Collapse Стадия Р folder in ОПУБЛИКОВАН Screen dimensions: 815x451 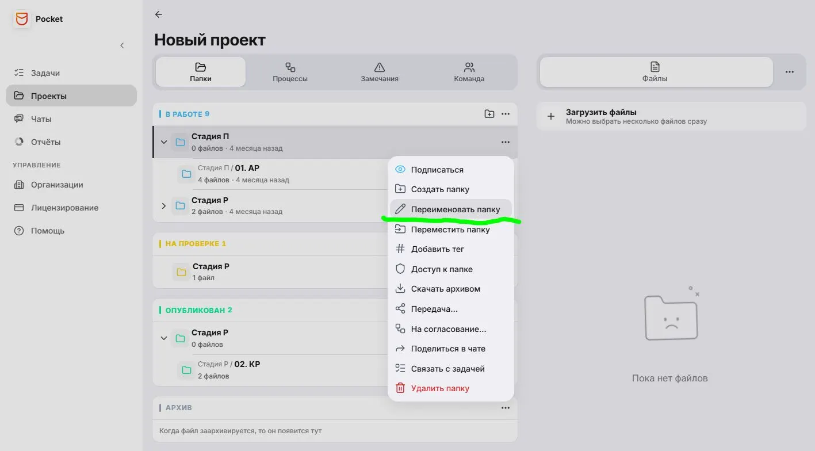(164, 338)
